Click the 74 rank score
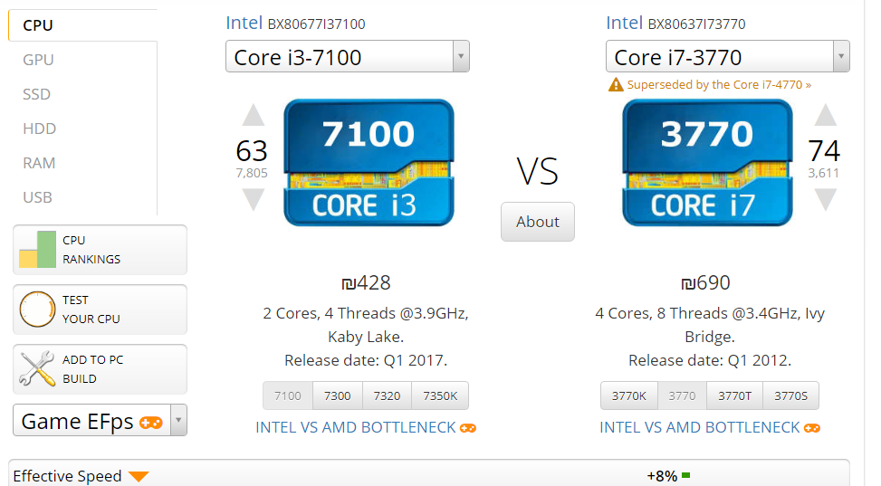Image resolution: width=881 pixels, height=486 pixels. pyautogui.click(x=824, y=151)
